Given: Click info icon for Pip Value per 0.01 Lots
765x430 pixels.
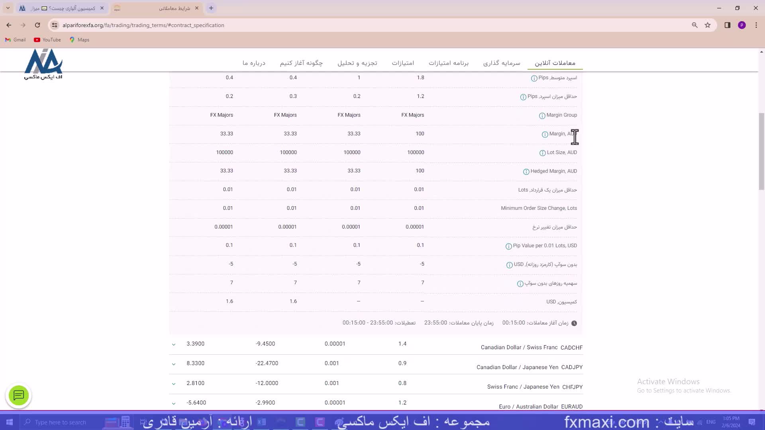Looking at the screenshot, I should click(508, 246).
